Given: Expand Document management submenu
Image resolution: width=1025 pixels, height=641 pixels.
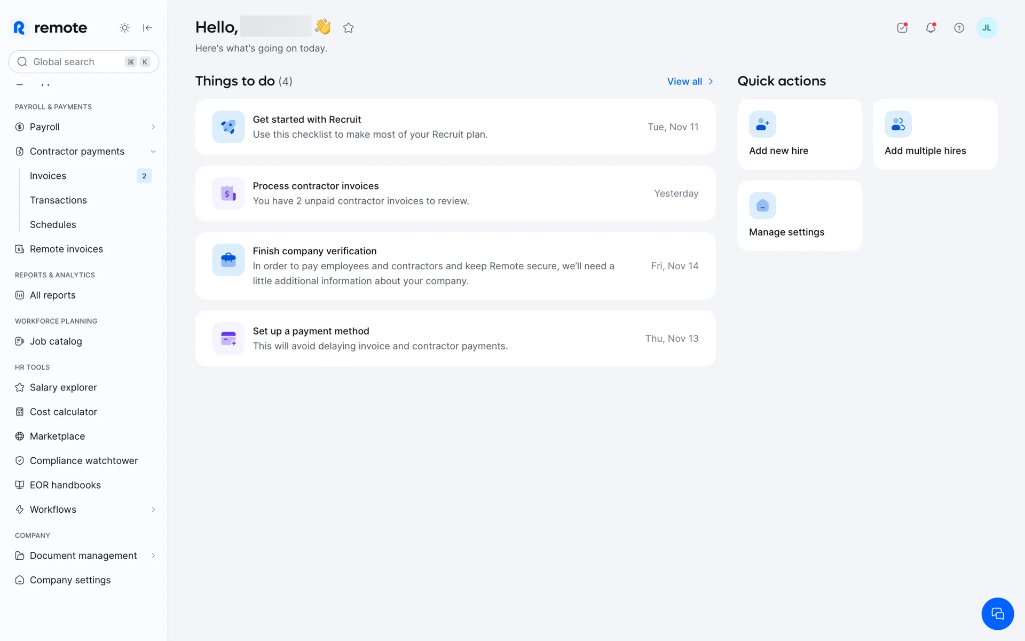Looking at the screenshot, I should [x=153, y=556].
